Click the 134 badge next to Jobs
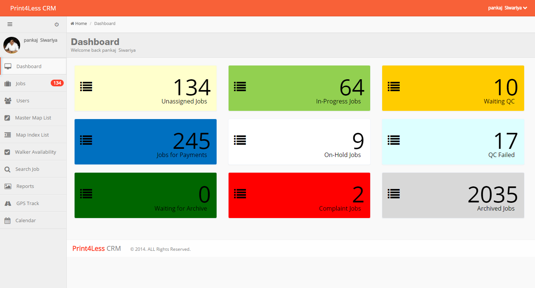 pos(57,83)
